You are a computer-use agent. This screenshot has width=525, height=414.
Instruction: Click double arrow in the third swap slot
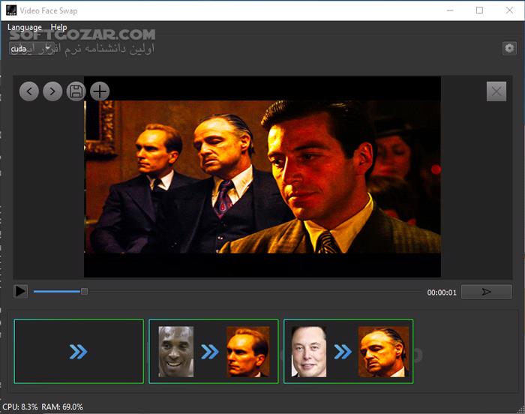343,352
